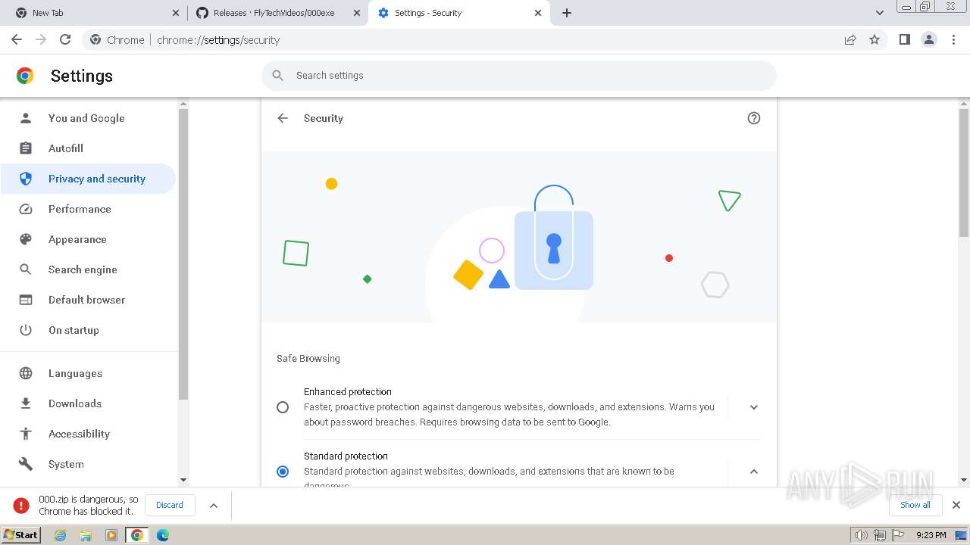Open the side panel icon
This screenshot has width=970, height=545.
[x=904, y=39]
